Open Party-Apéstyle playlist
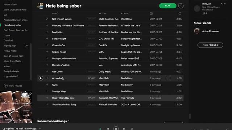 point(11,71)
